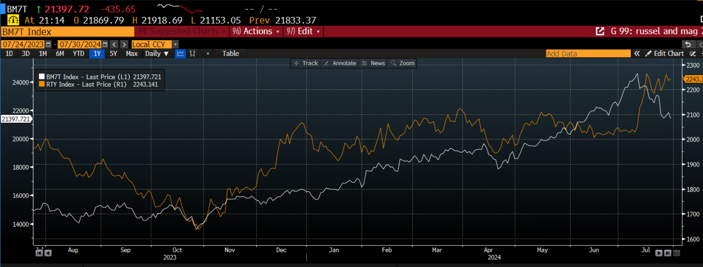This screenshot has width=703, height=267.
Task: Step the chart timeline right
Action: tap(659, 253)
